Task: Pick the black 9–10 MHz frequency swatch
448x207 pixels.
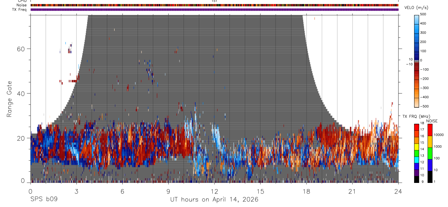Action: [416, 179]
